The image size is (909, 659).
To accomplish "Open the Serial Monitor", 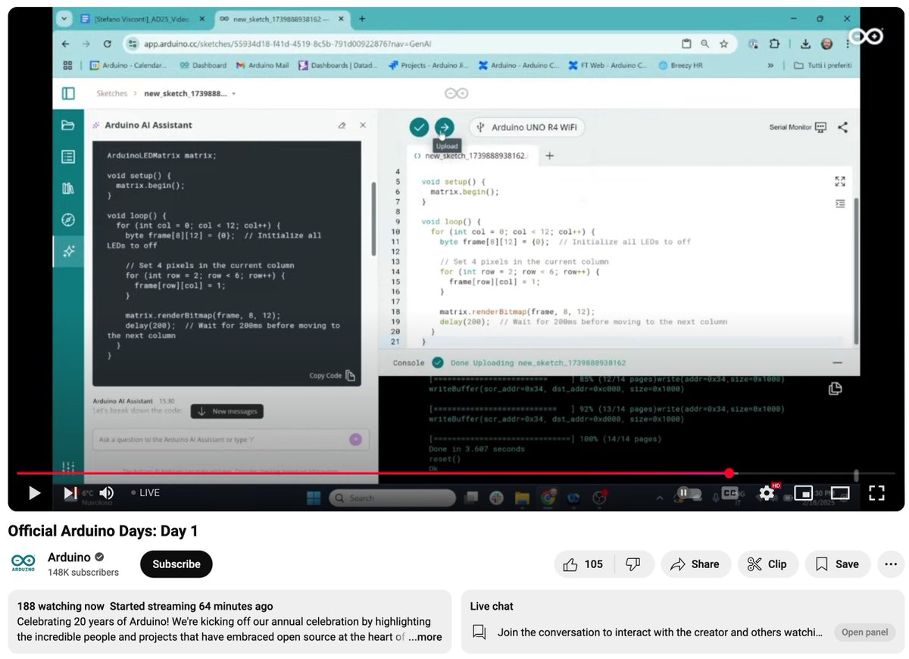I will click(798, 127).
